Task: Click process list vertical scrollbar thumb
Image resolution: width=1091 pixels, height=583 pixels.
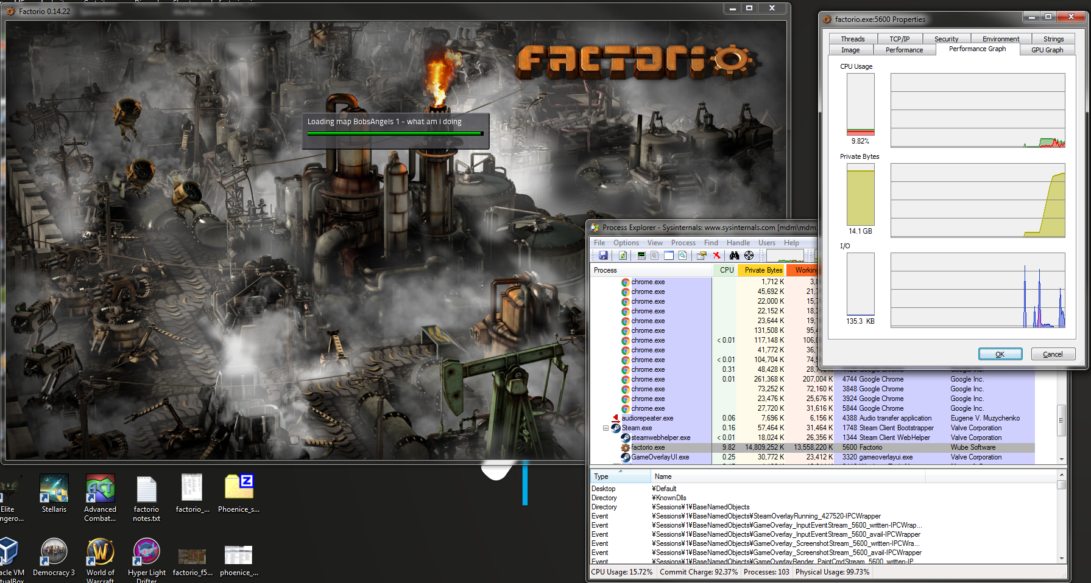Action: tap(1061, 420)
